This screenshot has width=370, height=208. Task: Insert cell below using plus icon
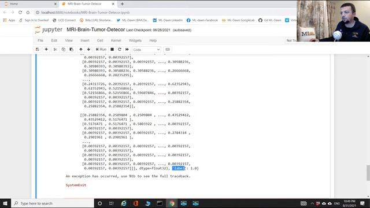(x=46, y=50)
